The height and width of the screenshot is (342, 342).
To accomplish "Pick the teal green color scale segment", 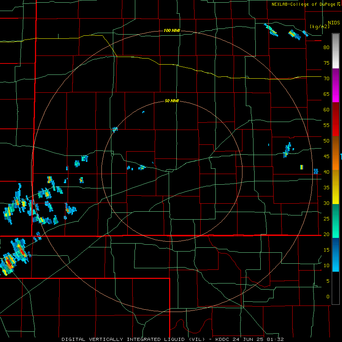I will [x=336, y=214].
